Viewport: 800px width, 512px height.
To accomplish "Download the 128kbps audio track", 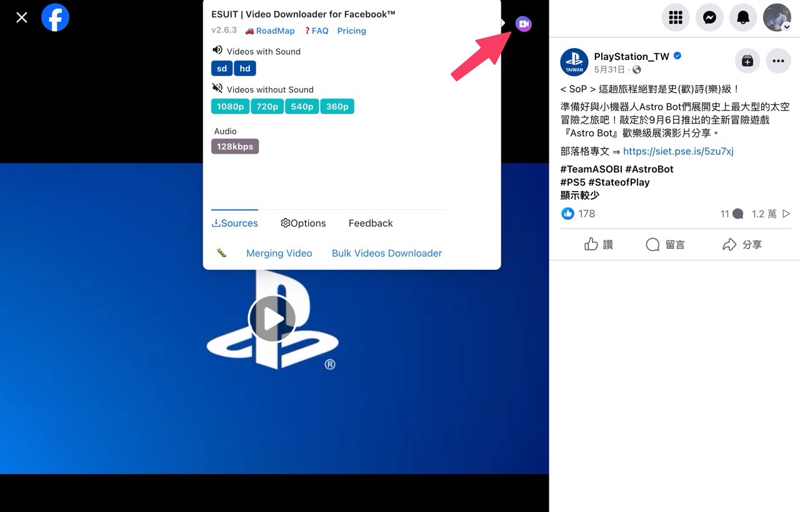I will point(235,147).
